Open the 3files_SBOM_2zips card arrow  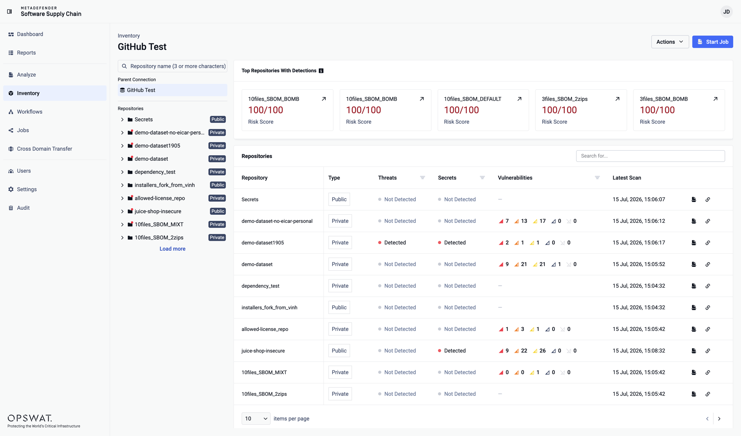(x=617, y=99)
